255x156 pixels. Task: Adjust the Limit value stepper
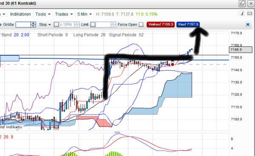pyautogui.click(x=113, y=25)
